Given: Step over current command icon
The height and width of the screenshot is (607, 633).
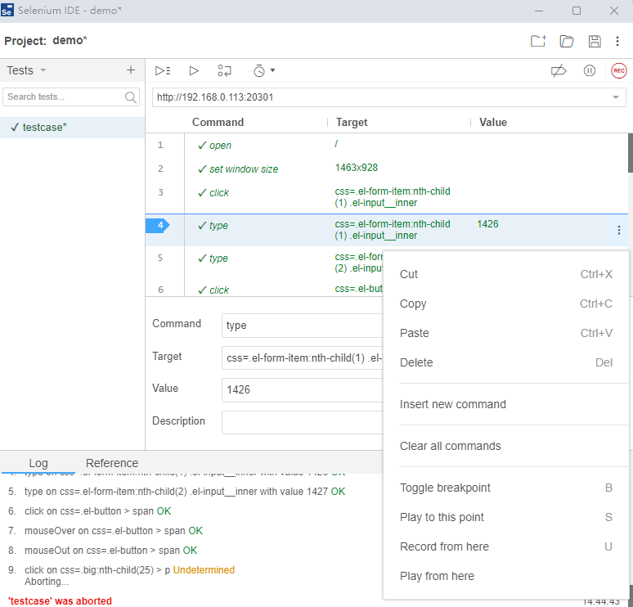Looking at the screenshot, I should coord(224,70).
